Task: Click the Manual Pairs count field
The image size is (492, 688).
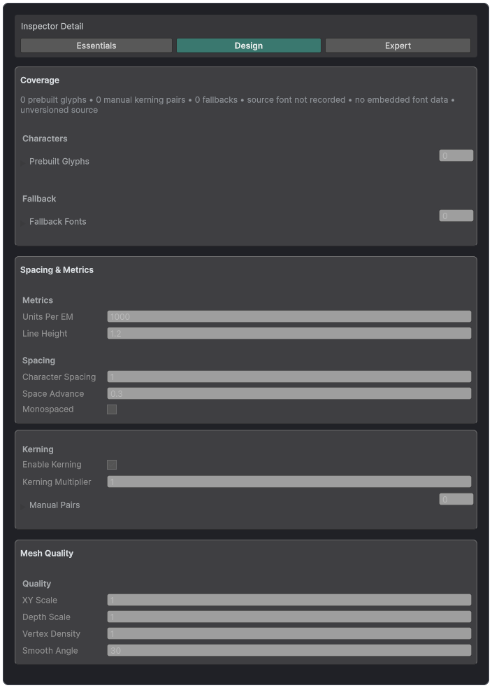Action: (x=456, y=499)
